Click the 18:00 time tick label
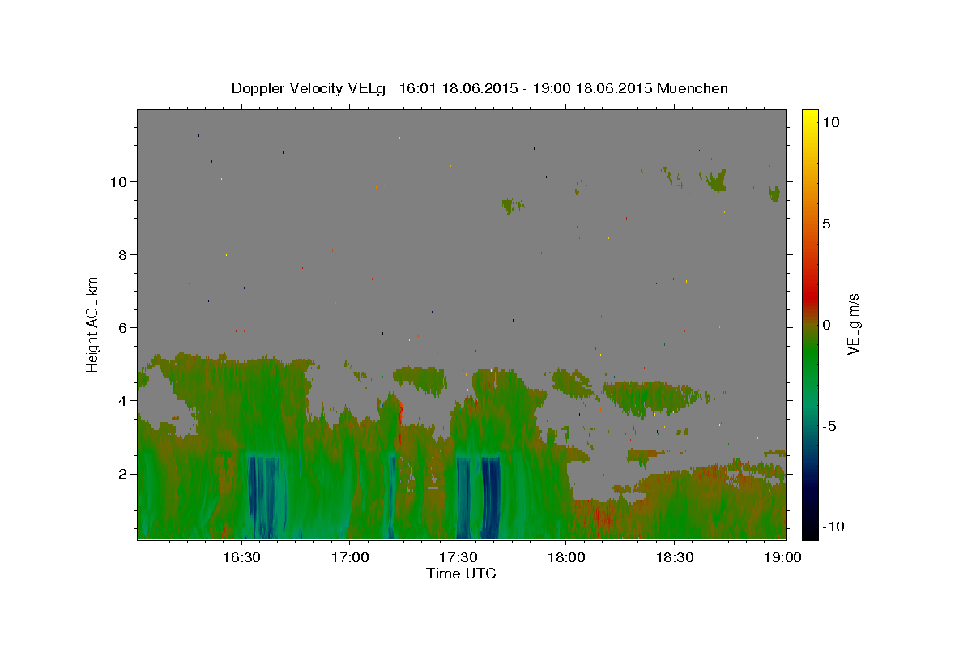Image resolution: width=972 pixels, height=648 pixels. [x=566, y=557]
